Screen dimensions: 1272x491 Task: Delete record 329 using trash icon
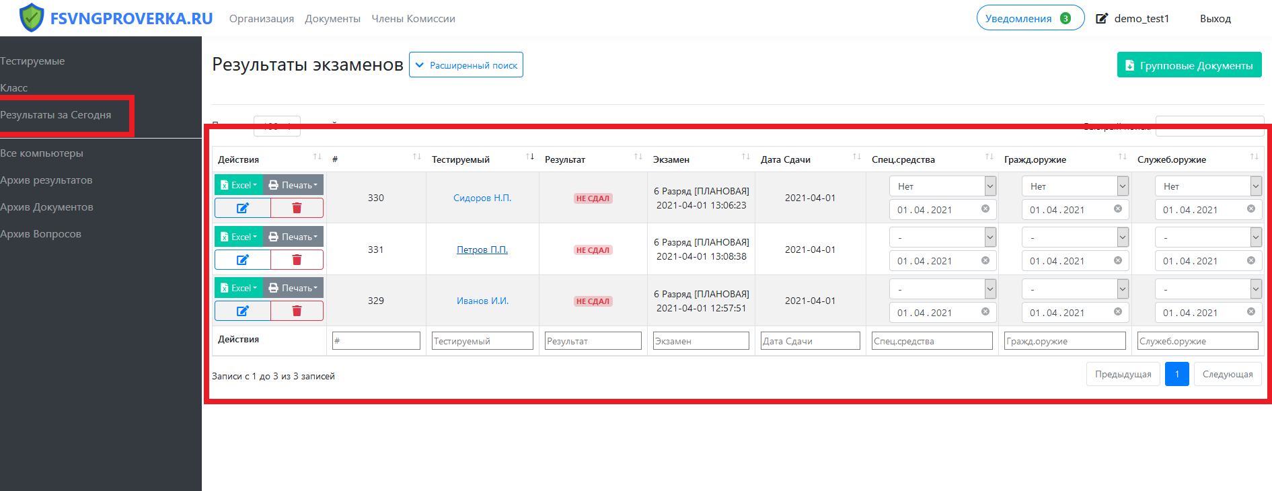pos(297,311)
